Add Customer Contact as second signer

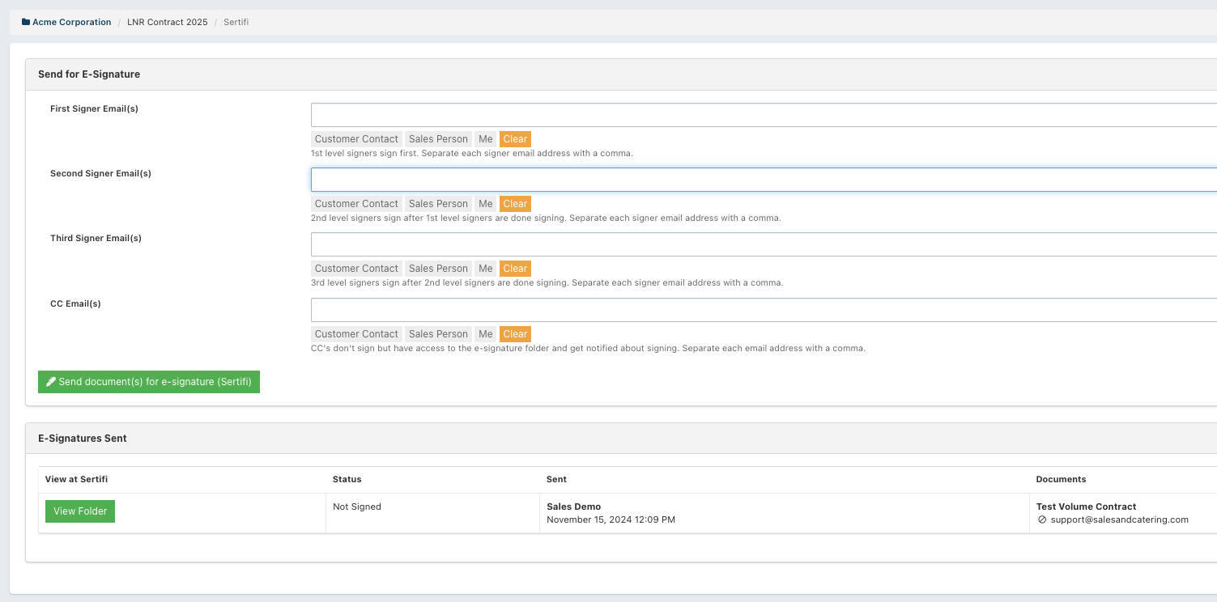(x=356, y=204)
